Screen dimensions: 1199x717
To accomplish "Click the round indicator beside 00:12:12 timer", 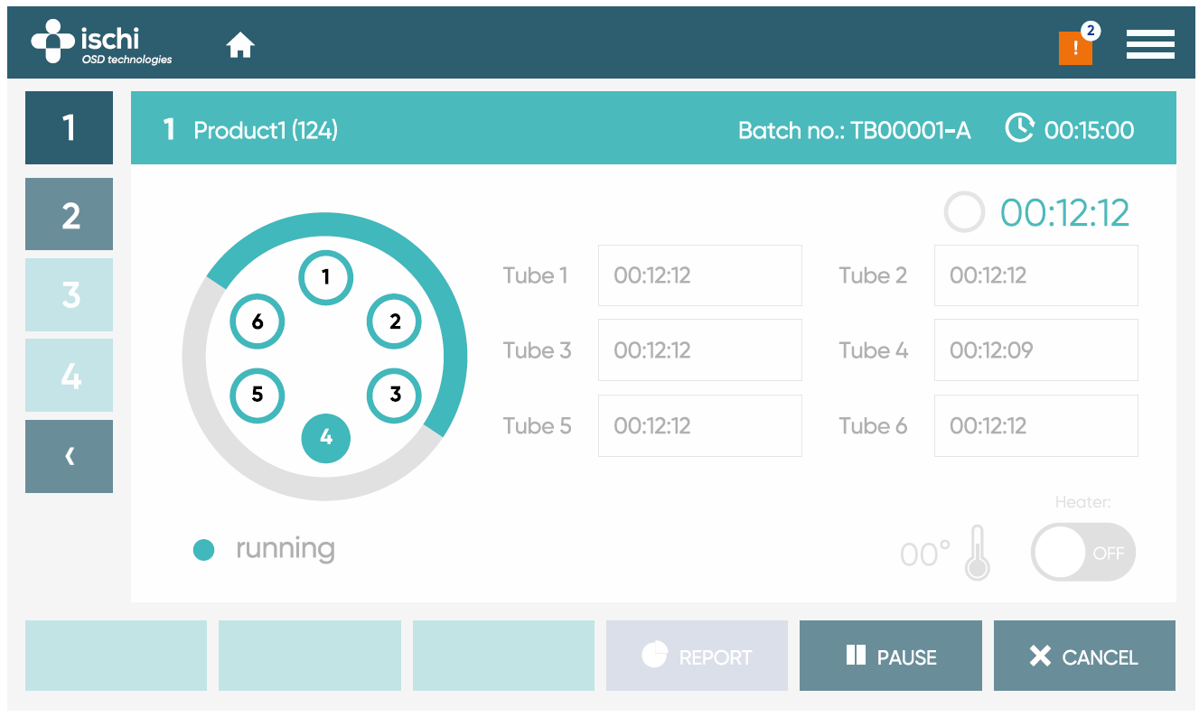I will coord(963,213).
